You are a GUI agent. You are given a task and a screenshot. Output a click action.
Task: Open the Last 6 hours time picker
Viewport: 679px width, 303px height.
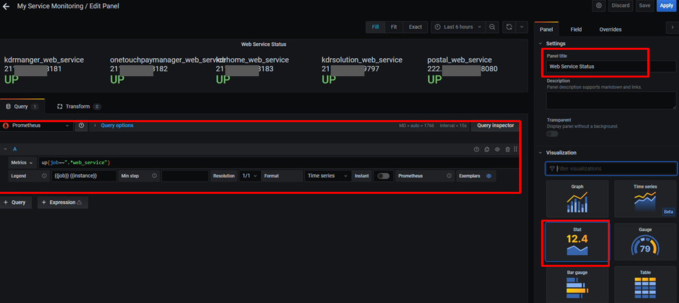(x=458, y=26)
